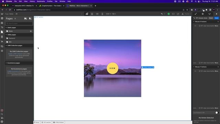Open the Chrome Bookmarks menu
Image resolution: width=220 pixels, height=124 pixels.
(x=41, y=1)
